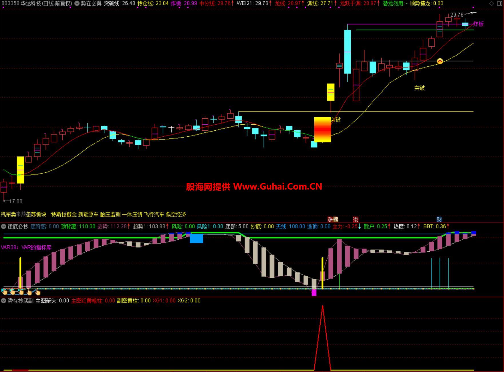Select the stock title 603358 华达科技

(x=37, y=3)
